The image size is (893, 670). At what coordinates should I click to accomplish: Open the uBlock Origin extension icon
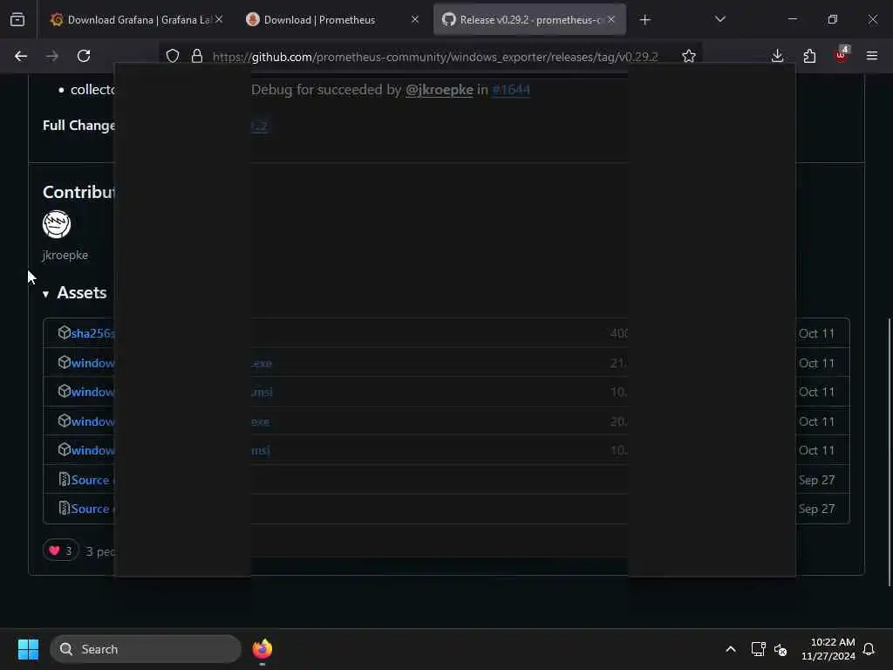click(842, 55)
